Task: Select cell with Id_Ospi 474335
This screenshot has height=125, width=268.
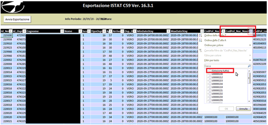Action: (19, 121)
